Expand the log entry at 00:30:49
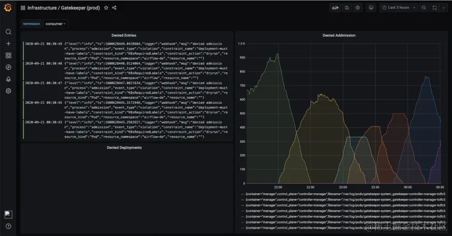This screenshot has width=452, height=236. pyautogui.click(x=126, y=51)
